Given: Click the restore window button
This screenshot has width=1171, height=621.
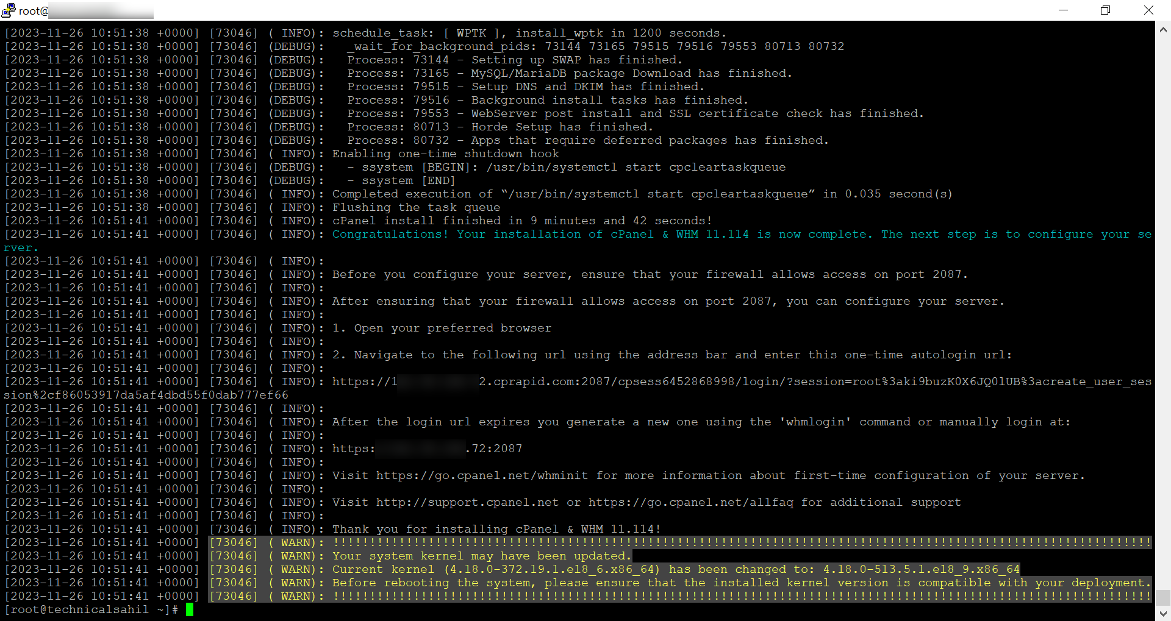Looking at the screenshot, I should pos(1106,10).
